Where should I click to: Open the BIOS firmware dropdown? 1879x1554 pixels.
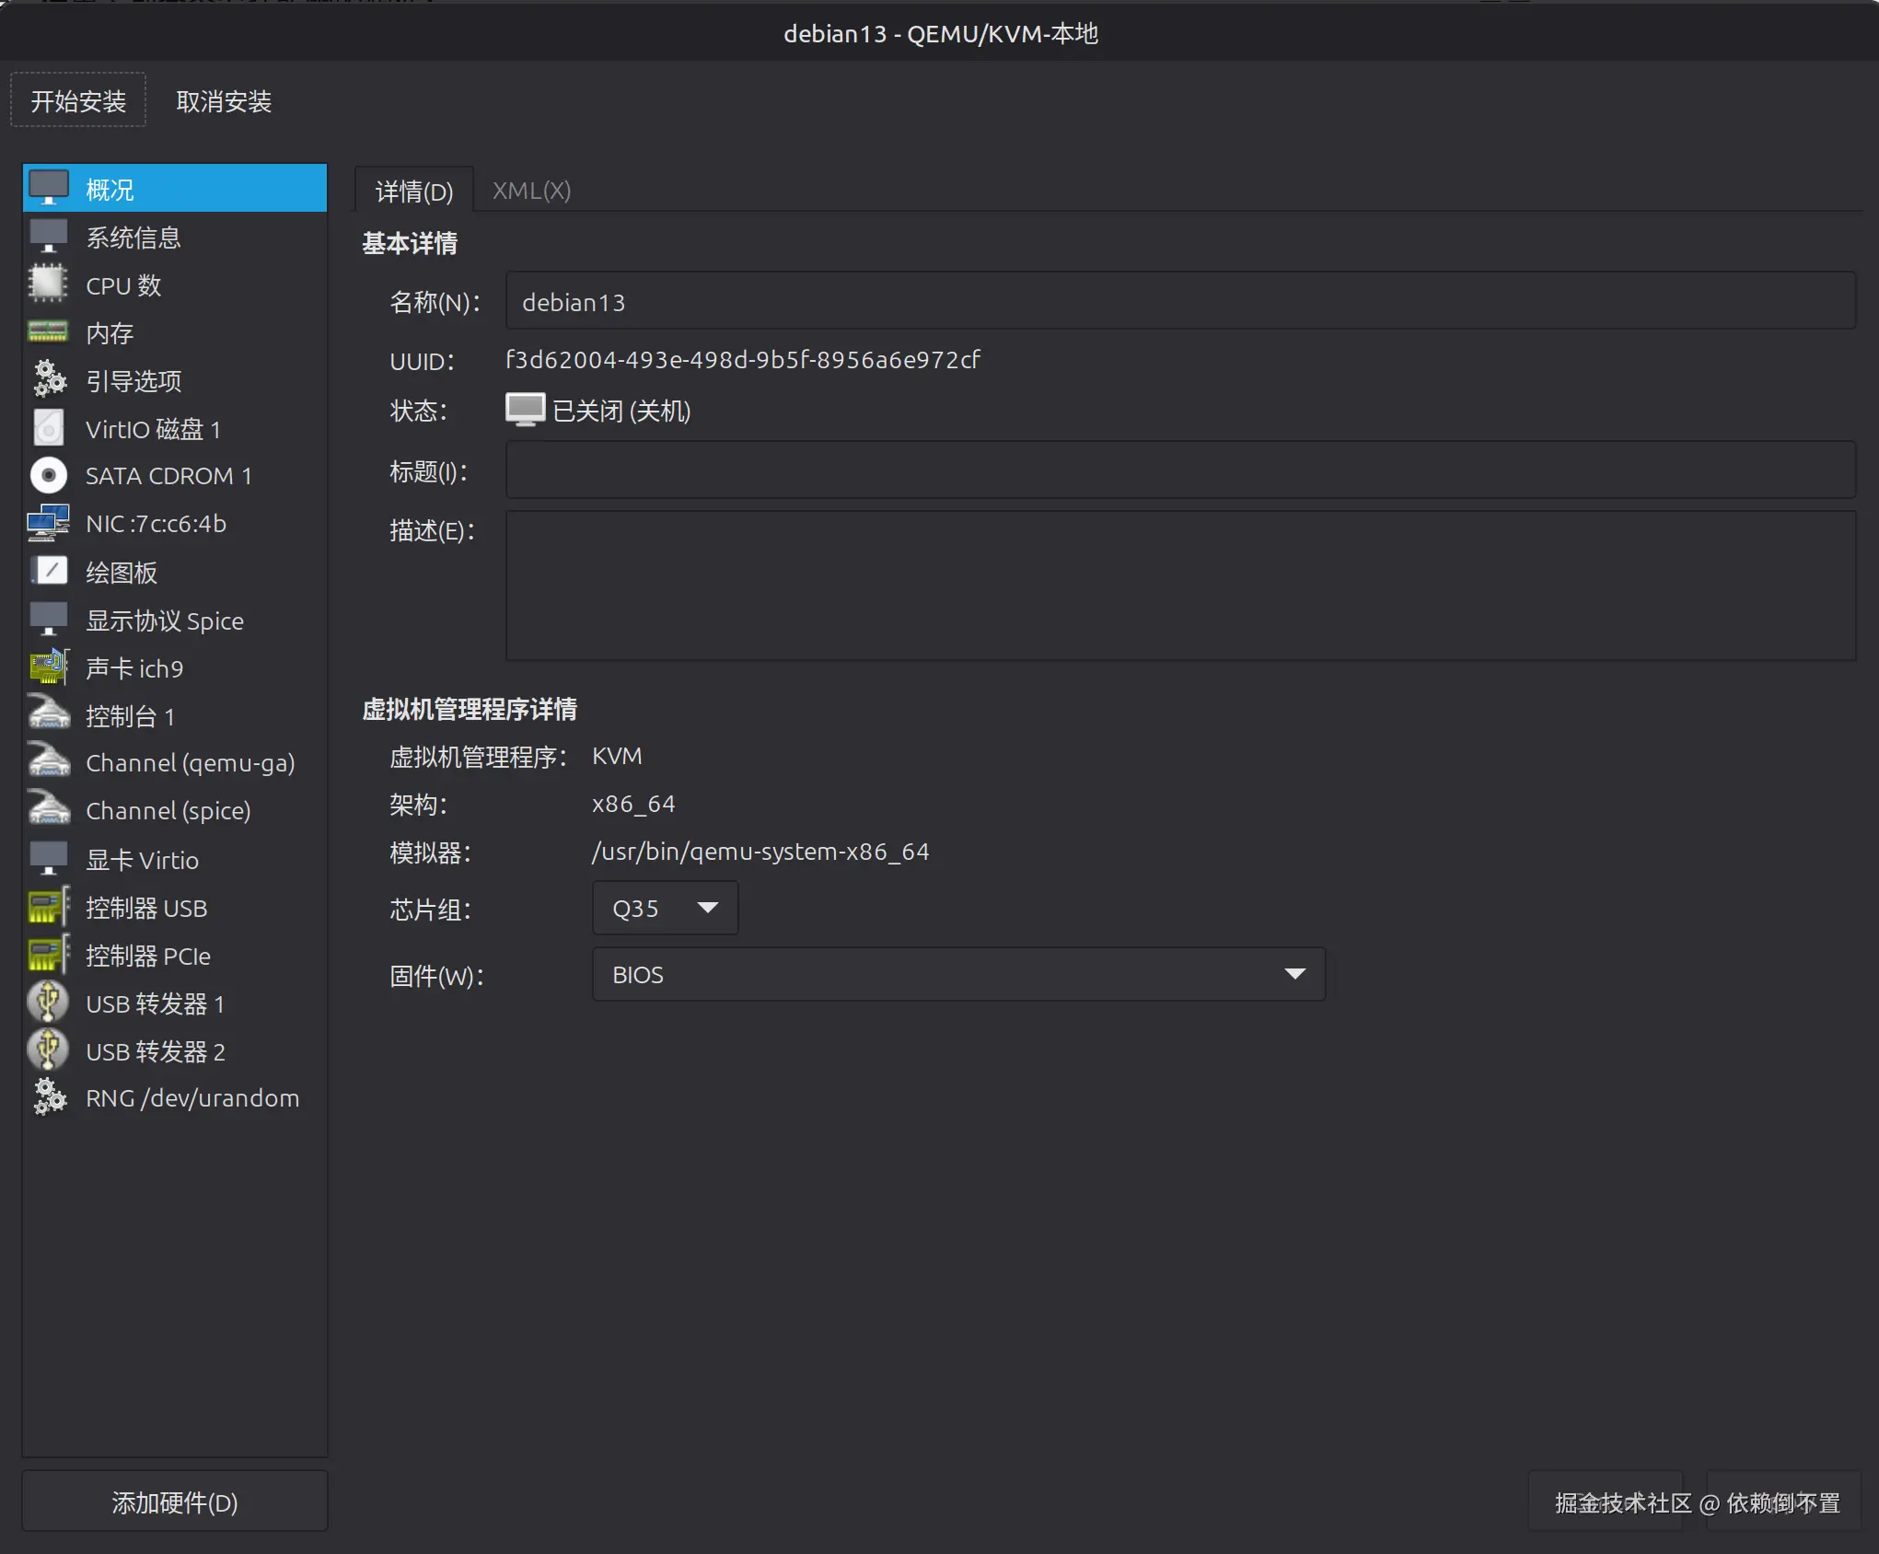[957, 975]
